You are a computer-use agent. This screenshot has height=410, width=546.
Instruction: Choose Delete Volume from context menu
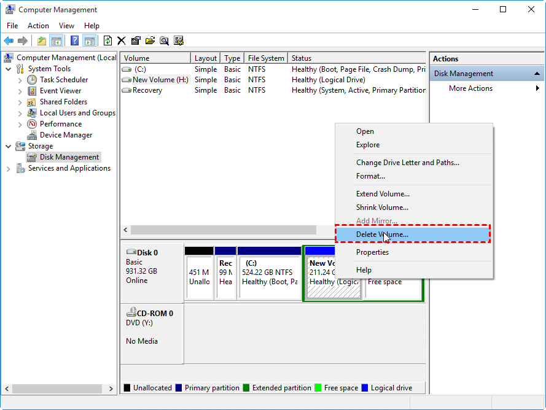pos(413,234)
